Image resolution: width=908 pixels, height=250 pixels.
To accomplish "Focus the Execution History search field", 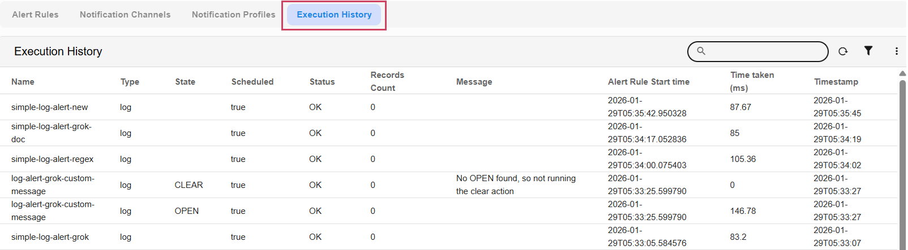I will coord(764,51).
